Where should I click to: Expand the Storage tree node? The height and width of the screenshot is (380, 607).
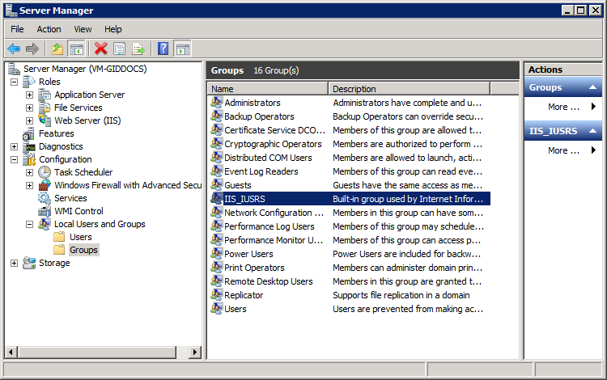tap(14, 263)
